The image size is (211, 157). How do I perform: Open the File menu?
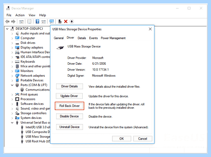tap(9, 15)
